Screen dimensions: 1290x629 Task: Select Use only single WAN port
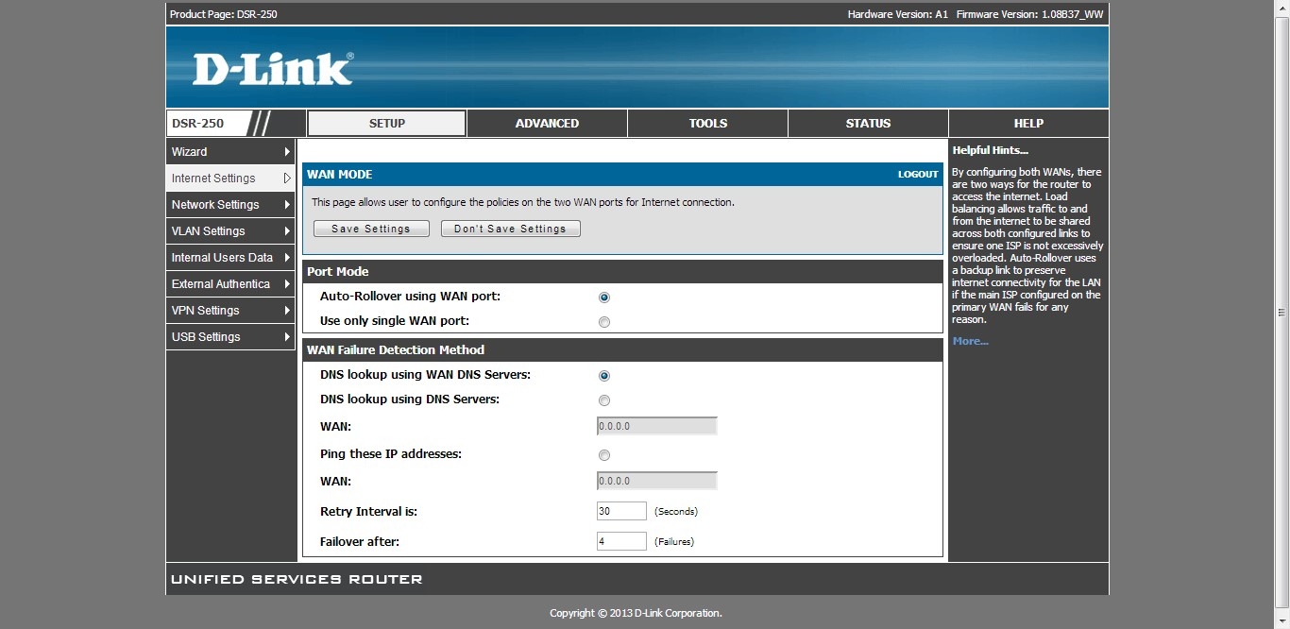click(604, 322)
